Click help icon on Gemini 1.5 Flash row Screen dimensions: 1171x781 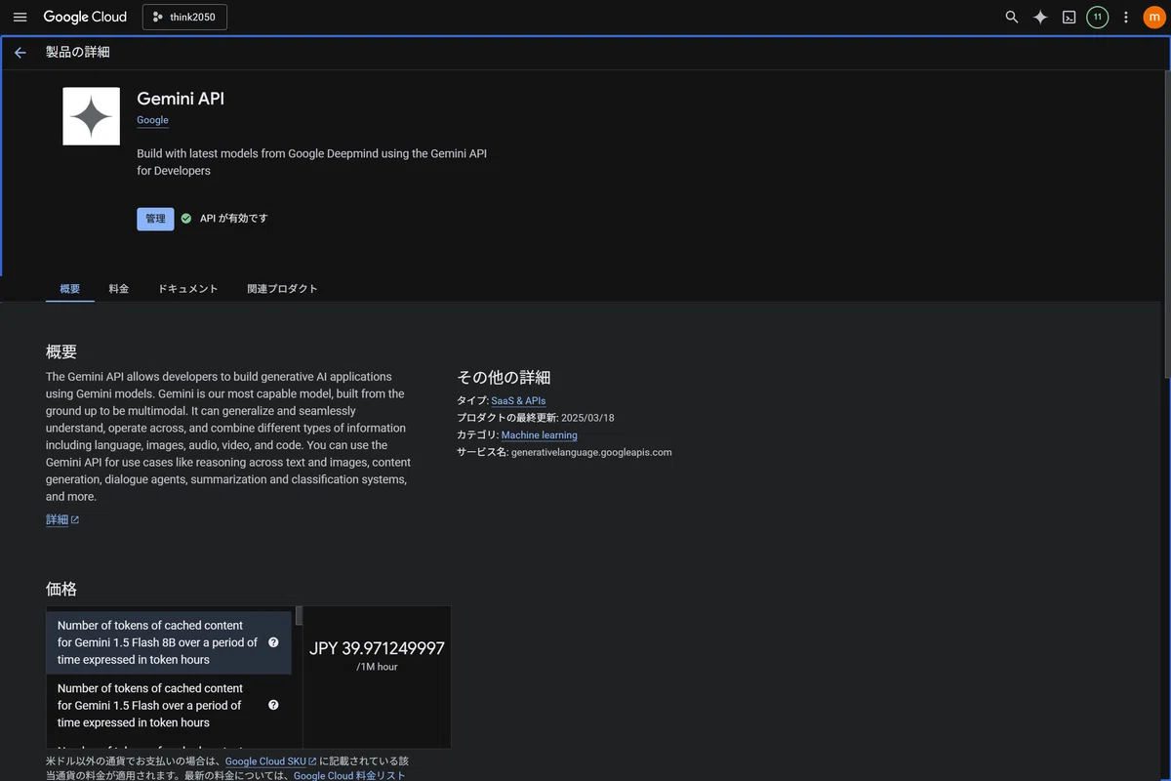pyautogui.click(x=273, y=705)
